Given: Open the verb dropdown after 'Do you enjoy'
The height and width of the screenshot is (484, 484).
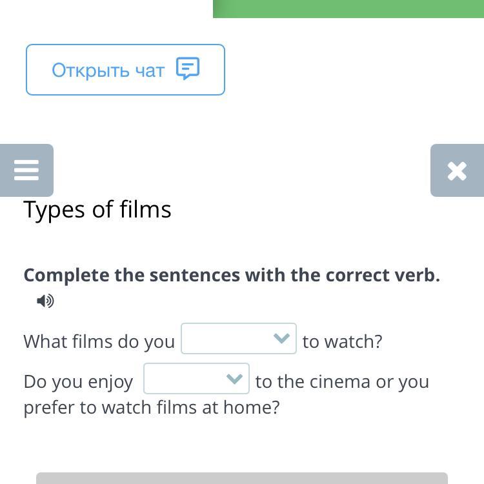Looking at the screenshot, I should click(x=196, y=379).
